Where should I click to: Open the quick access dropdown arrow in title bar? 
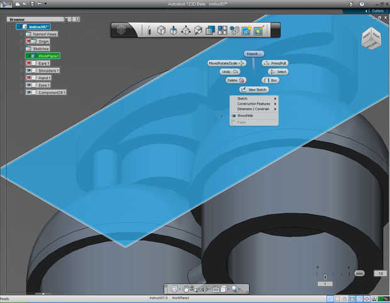pos(45,4)
